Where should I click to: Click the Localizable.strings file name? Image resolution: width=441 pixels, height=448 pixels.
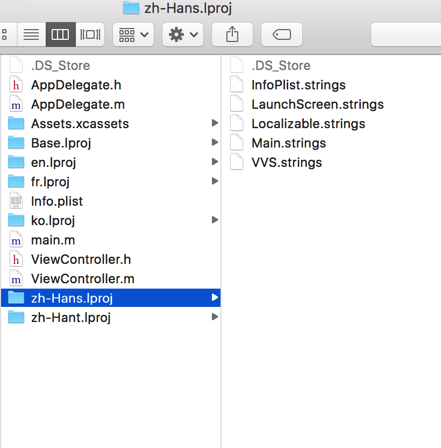308,124
